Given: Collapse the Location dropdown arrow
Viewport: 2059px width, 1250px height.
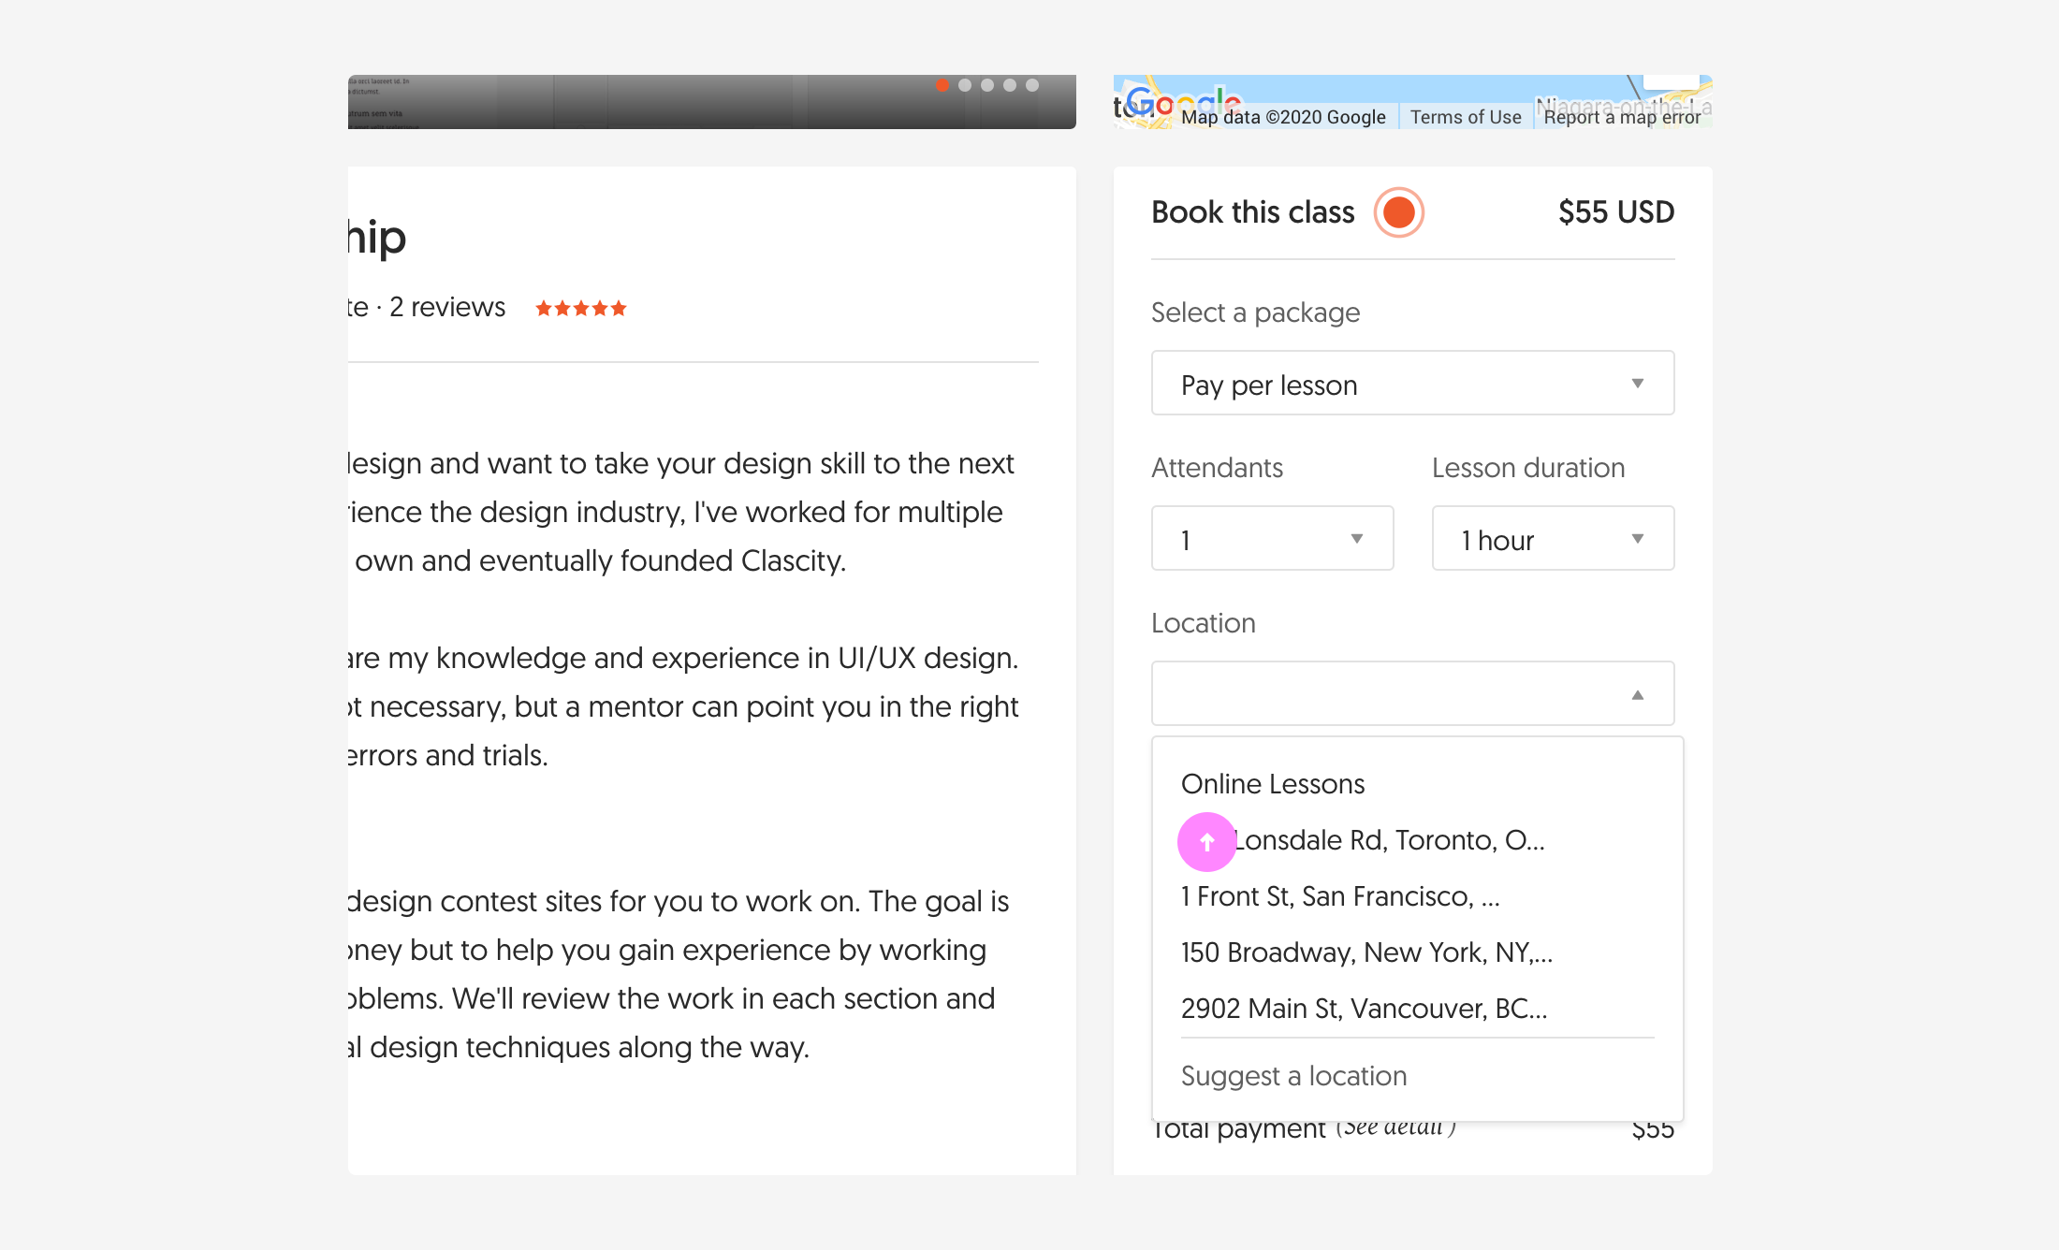Looking at the screenshot, I should coord(1637,695).
